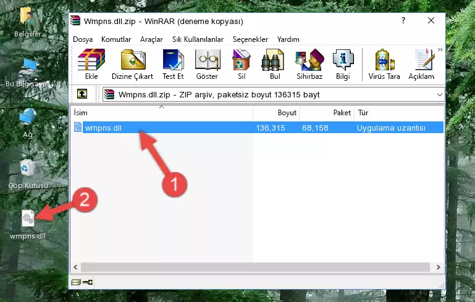Start Virüs Tara scan icon
This screenshot has height=302, width=475.
[384, 60]
